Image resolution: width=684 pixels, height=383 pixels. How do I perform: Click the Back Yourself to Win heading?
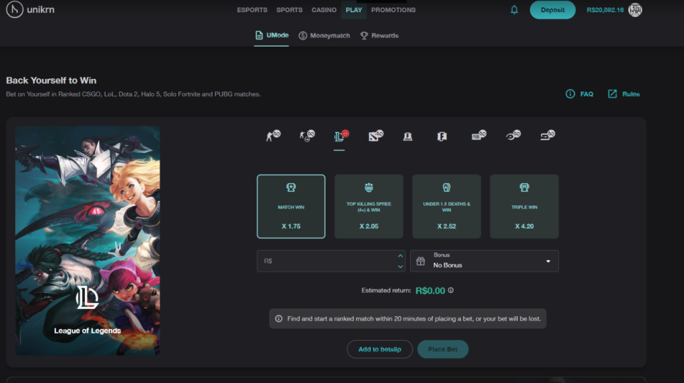coord(51,80)
